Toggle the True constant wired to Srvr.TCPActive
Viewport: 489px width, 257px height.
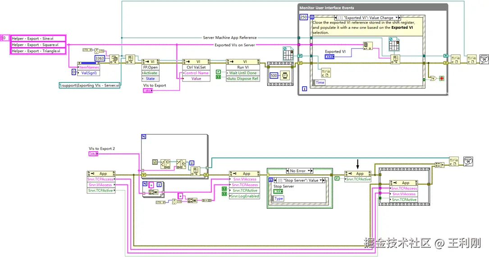click(x=224, y=189)
